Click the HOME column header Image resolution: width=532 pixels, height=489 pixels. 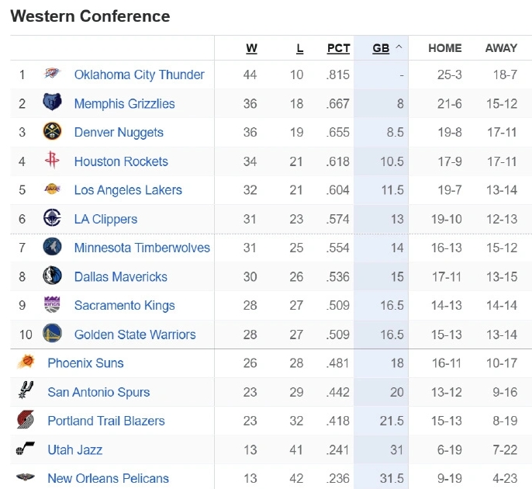444,48
